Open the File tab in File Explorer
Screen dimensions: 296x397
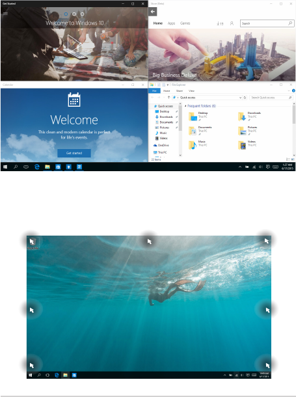tap(154, 90)
